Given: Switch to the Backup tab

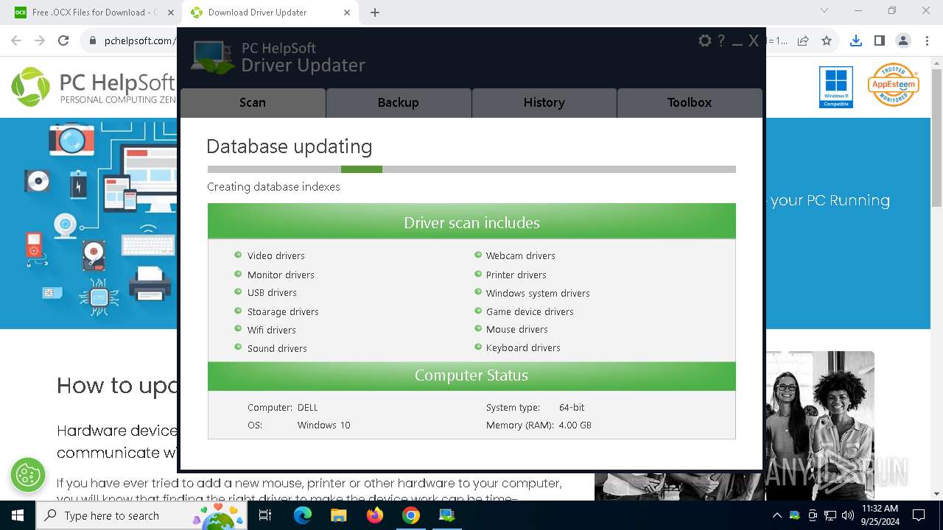Looking at the screenshot, I should click(x=399, y=102).
